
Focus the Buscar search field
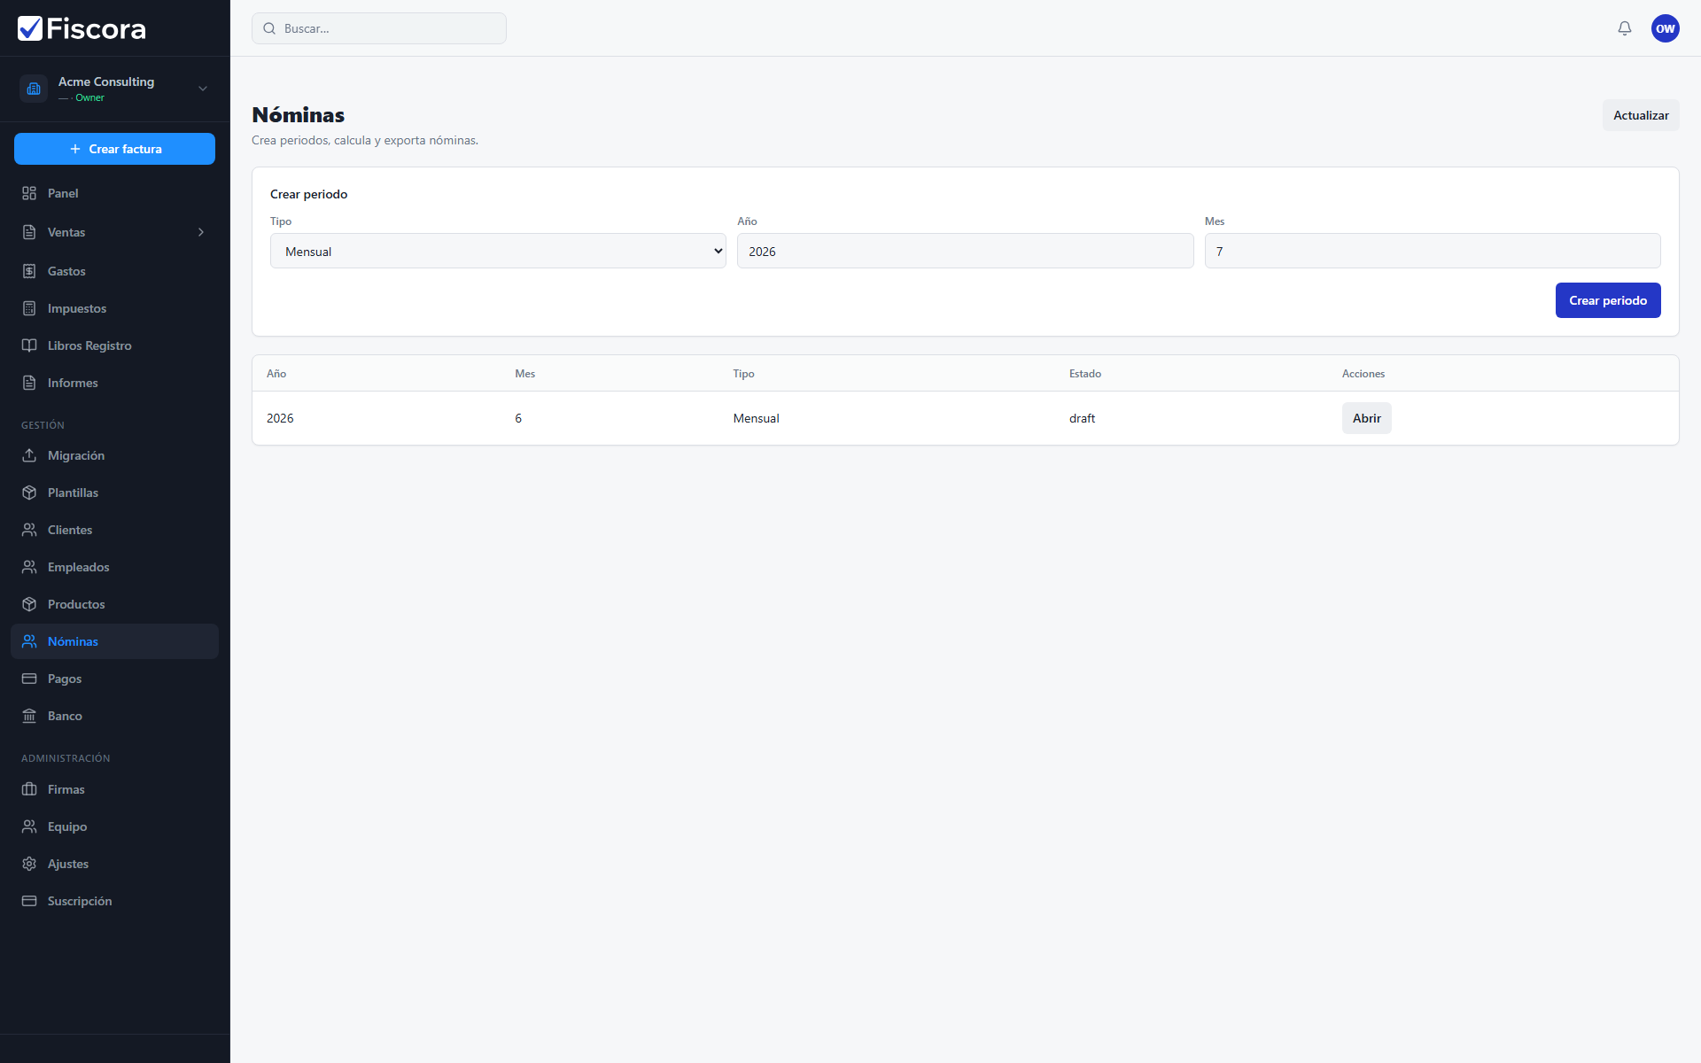coord(379,28)
